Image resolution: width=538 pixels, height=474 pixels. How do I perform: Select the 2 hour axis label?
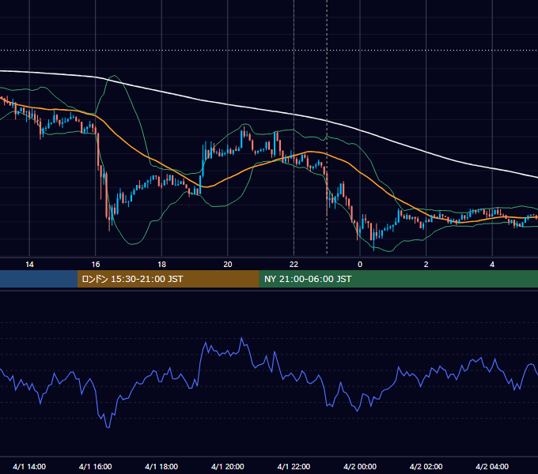point(426,265)
